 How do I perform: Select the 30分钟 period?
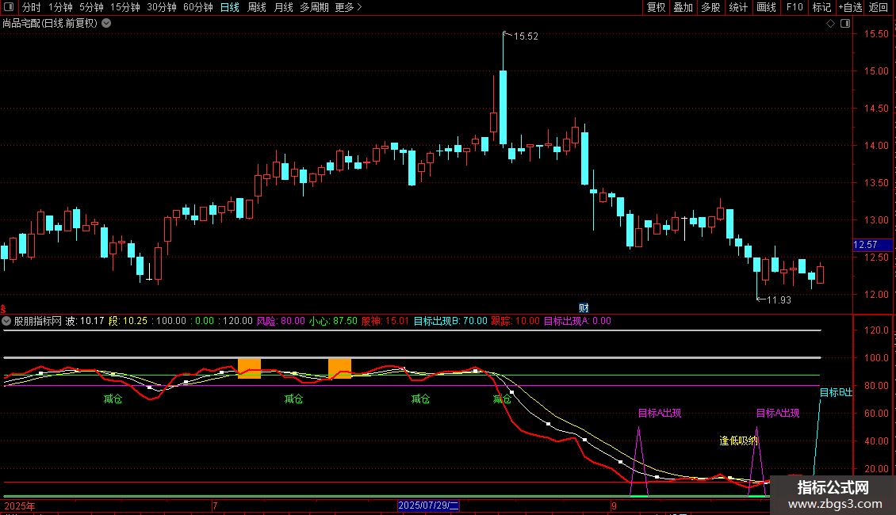[x=162, y=7]
